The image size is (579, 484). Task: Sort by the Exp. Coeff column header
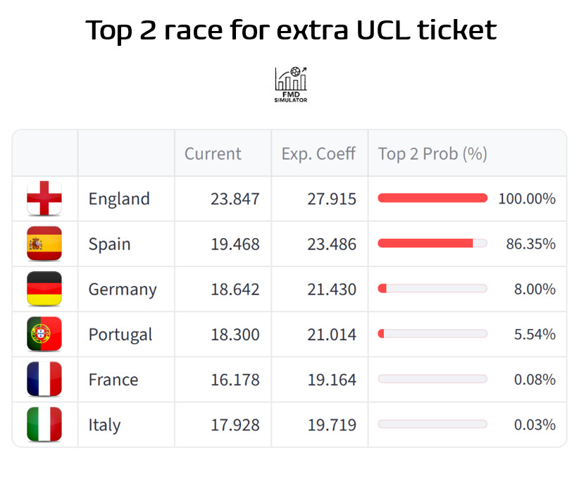(x=318, y=154)
